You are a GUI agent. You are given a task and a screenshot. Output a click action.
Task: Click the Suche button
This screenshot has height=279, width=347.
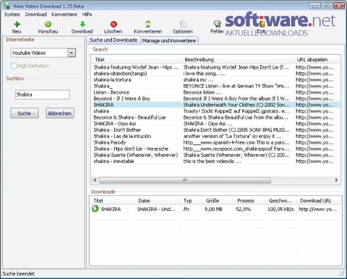tap(24, 113)
